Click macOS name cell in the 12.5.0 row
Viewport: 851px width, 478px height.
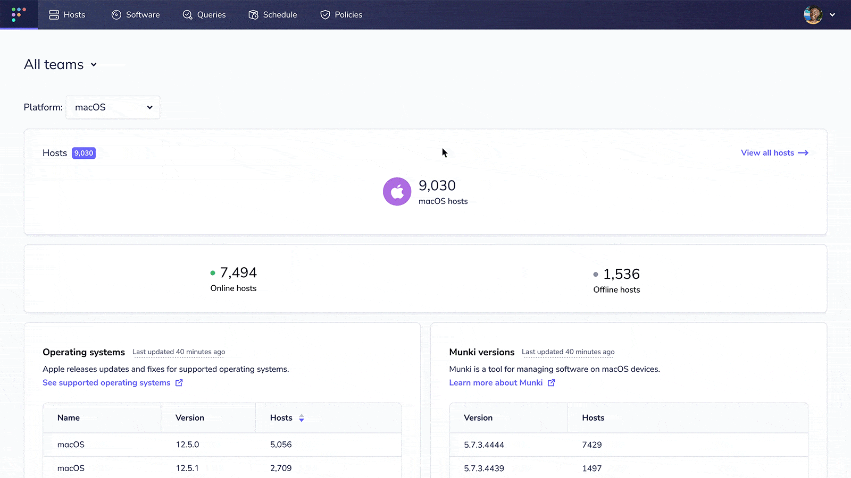tap(71, 445)
